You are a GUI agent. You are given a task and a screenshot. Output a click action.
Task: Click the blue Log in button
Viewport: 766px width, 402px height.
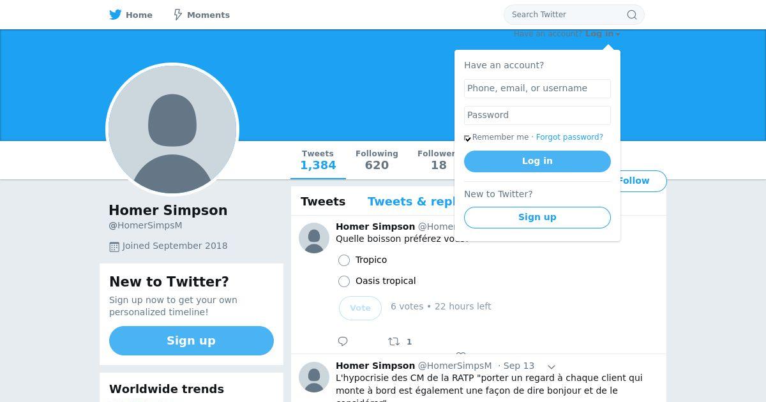[x=537, y=161]
